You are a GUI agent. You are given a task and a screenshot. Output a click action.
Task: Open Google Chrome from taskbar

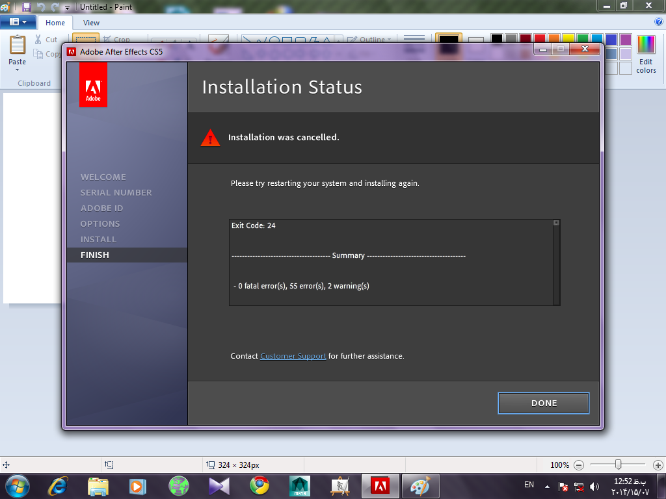click(259, 486)
